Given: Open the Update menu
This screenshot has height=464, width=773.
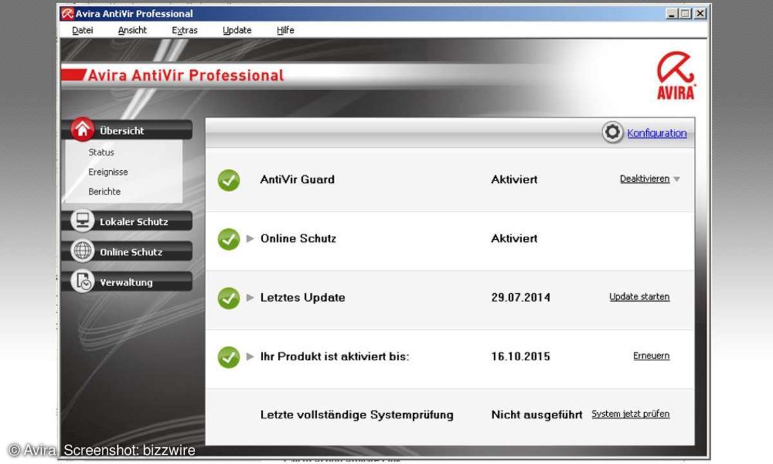Looking at the screenshot, I should click(x=237, y=30).
